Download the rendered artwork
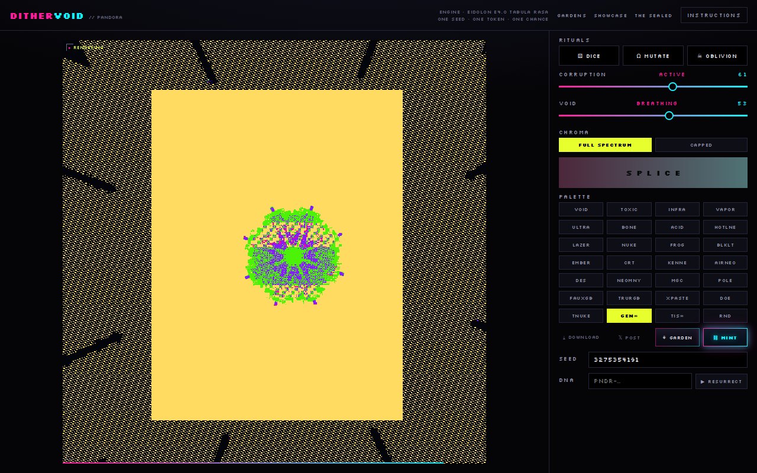The width and height of the screenshot is (757, 473). [580, 338]
